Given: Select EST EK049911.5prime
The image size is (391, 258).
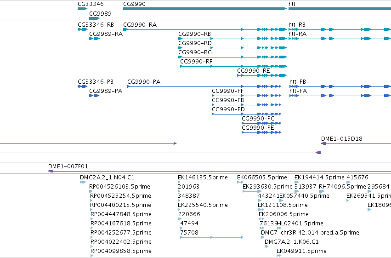Looking at the screenshot, I should point(301,252).
